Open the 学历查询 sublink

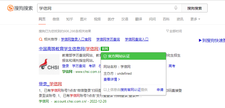[x=79, y=66]
